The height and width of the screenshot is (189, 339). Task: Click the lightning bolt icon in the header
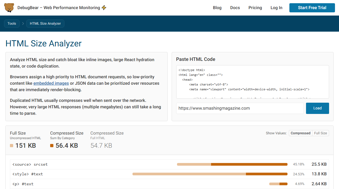point(104,8)
